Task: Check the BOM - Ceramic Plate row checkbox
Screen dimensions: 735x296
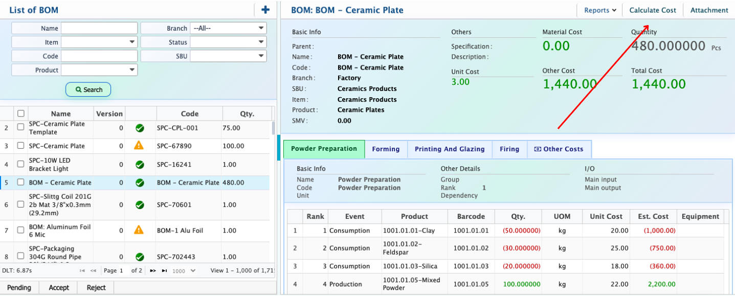Action: (21, 183)
